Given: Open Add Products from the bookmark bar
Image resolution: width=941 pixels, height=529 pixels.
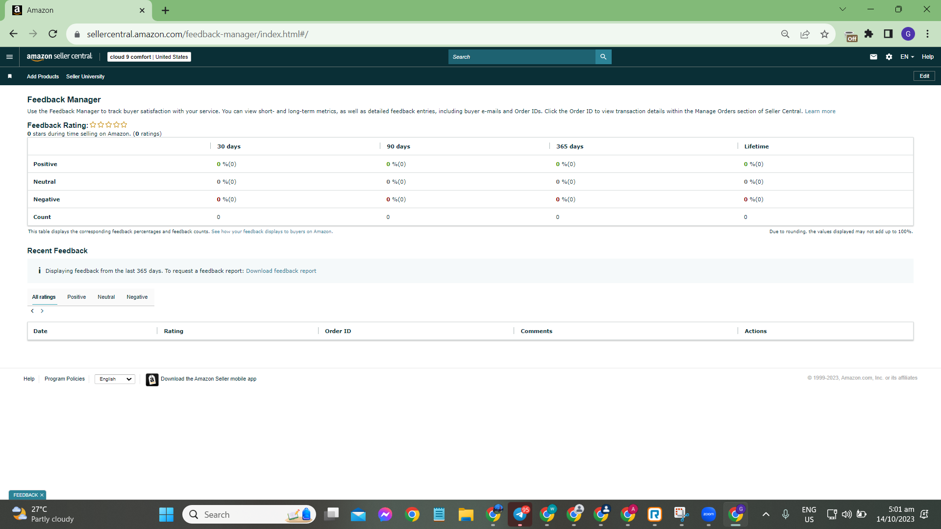Looking at the screenshot, I should tap(43, 76).
